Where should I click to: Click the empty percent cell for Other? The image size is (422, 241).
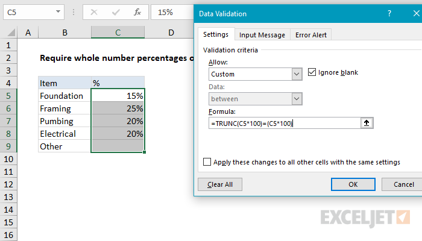(118, 146)
